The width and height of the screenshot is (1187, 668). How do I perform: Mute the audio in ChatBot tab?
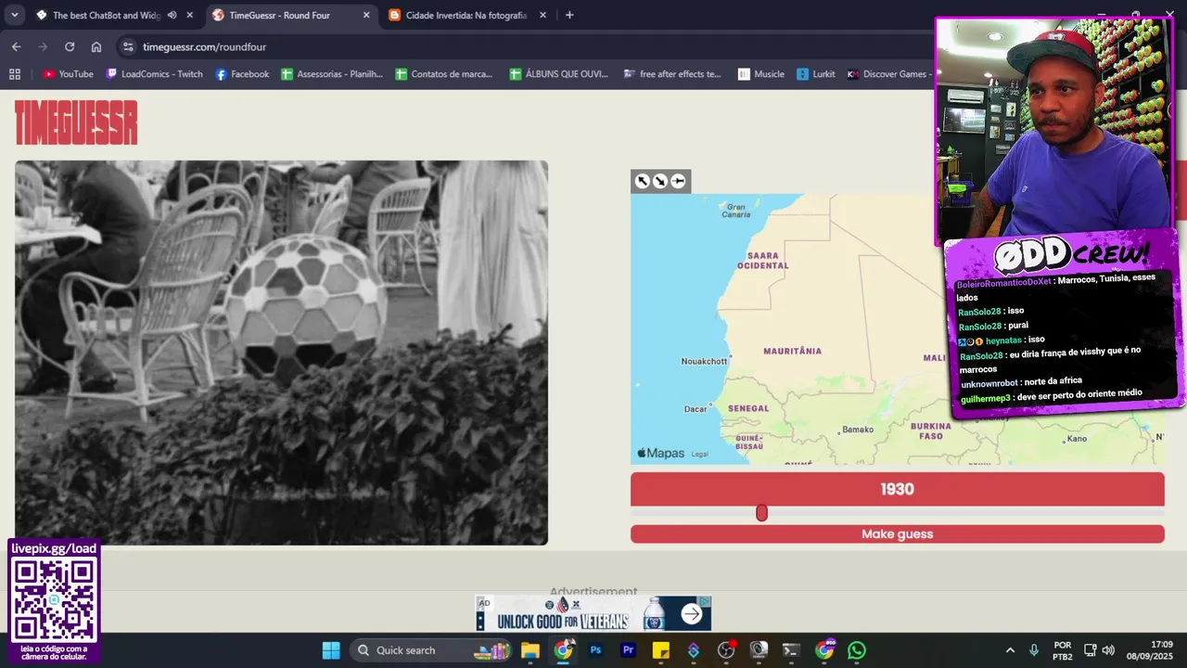pos(172,15)
